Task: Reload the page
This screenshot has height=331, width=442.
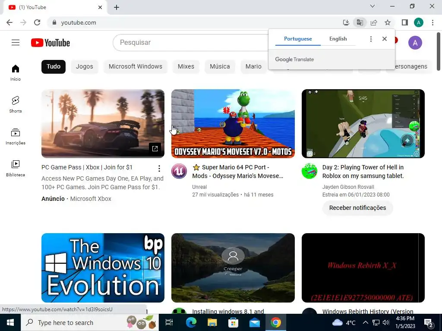Action: click(37, 22)
